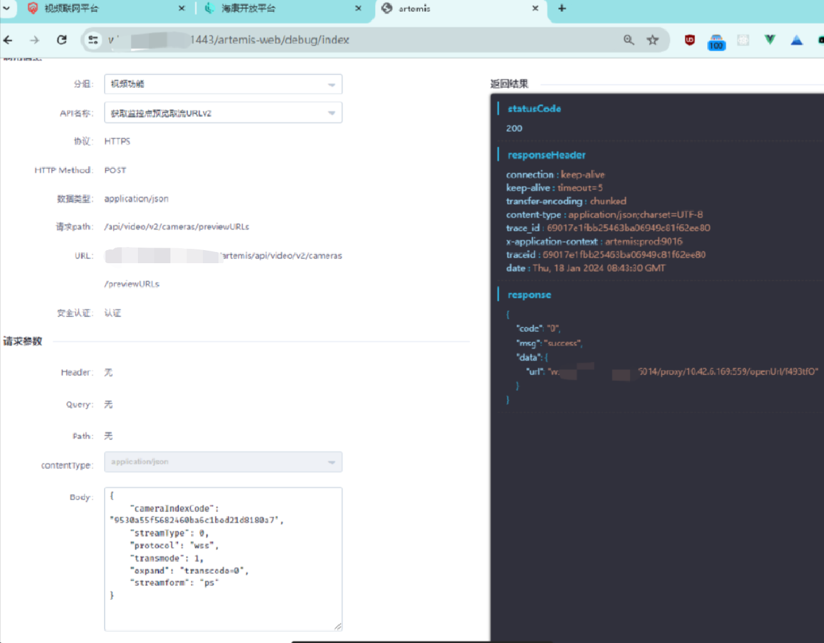Bookmark this page with star icon
The width and height of the screenshot is (824, 643).
[652, 40]
